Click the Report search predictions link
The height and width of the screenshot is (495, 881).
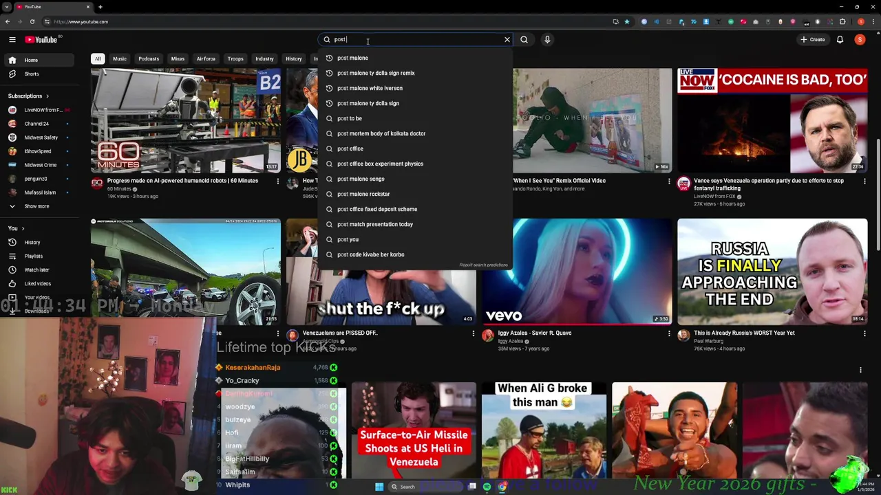click(x=483, y=265)
